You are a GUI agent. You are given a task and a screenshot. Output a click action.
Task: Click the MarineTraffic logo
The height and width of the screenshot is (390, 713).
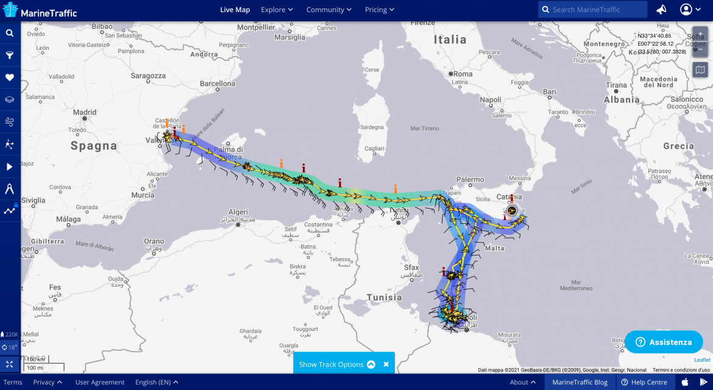[x=40, y=10]
